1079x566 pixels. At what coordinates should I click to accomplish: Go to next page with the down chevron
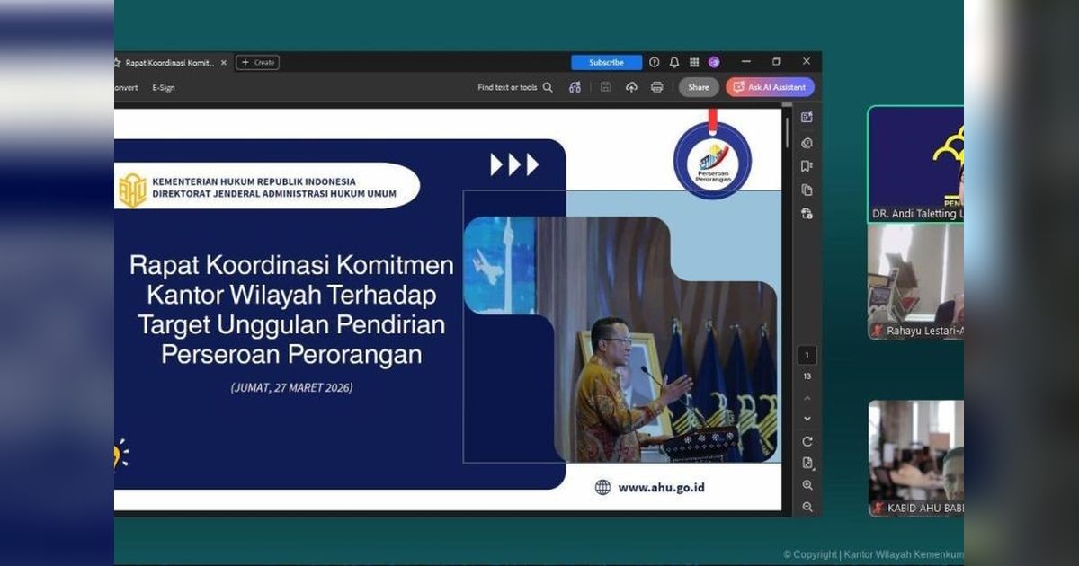pos(807,417)
